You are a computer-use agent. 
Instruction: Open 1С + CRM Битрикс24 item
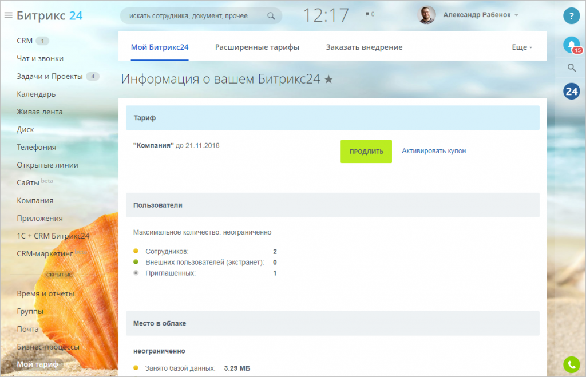[53, 236]
